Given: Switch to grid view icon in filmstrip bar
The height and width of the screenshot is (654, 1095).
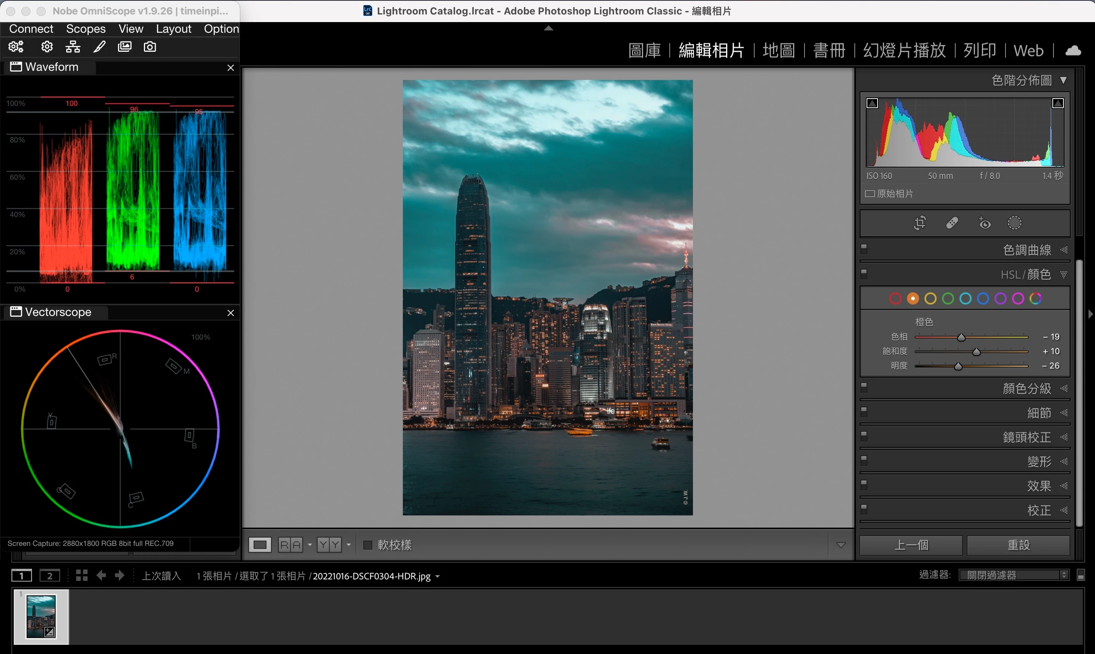Looking at the screenshot, I should (81, 576).
